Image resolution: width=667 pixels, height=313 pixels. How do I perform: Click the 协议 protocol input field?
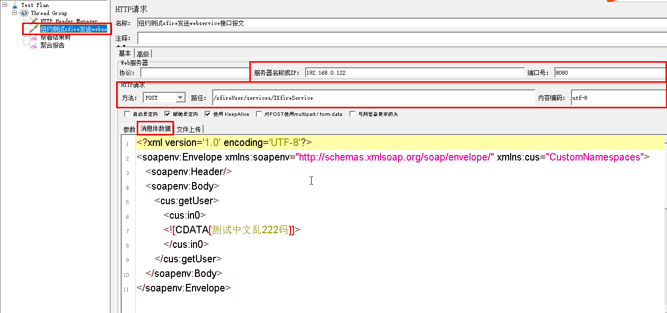tap(195, 73)
